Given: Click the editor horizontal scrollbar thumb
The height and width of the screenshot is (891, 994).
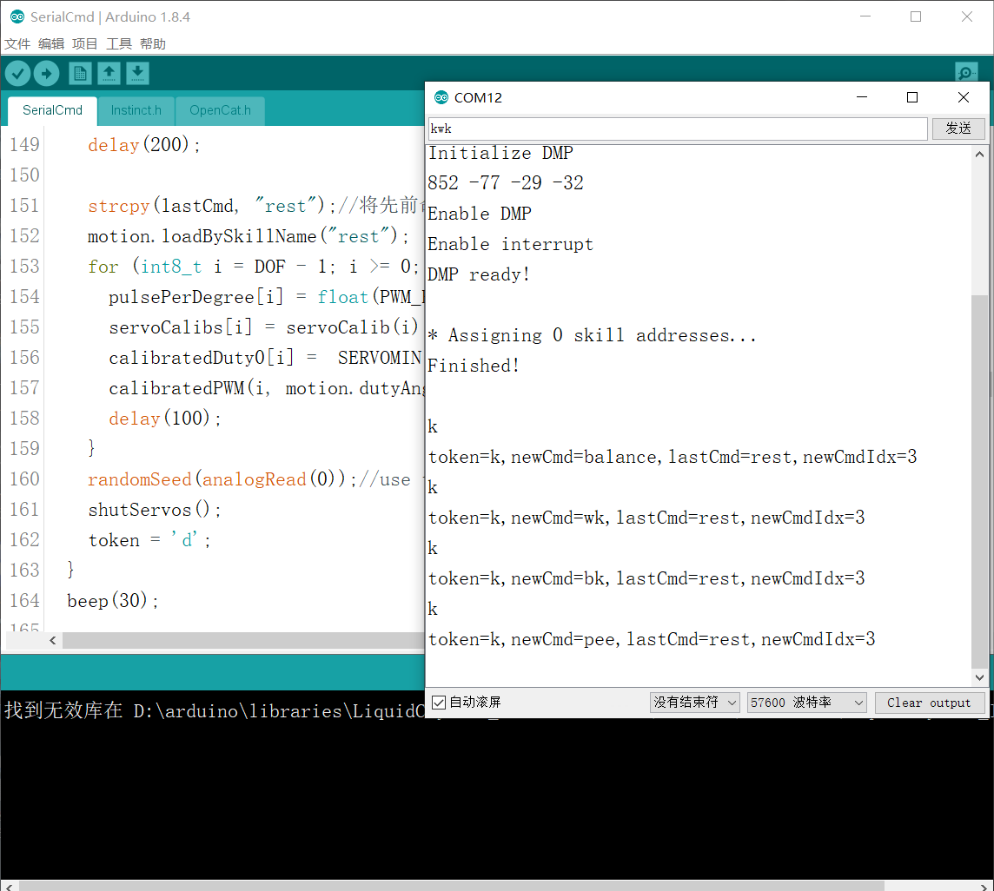Looking at the screenshot, I should pos(243,640).
